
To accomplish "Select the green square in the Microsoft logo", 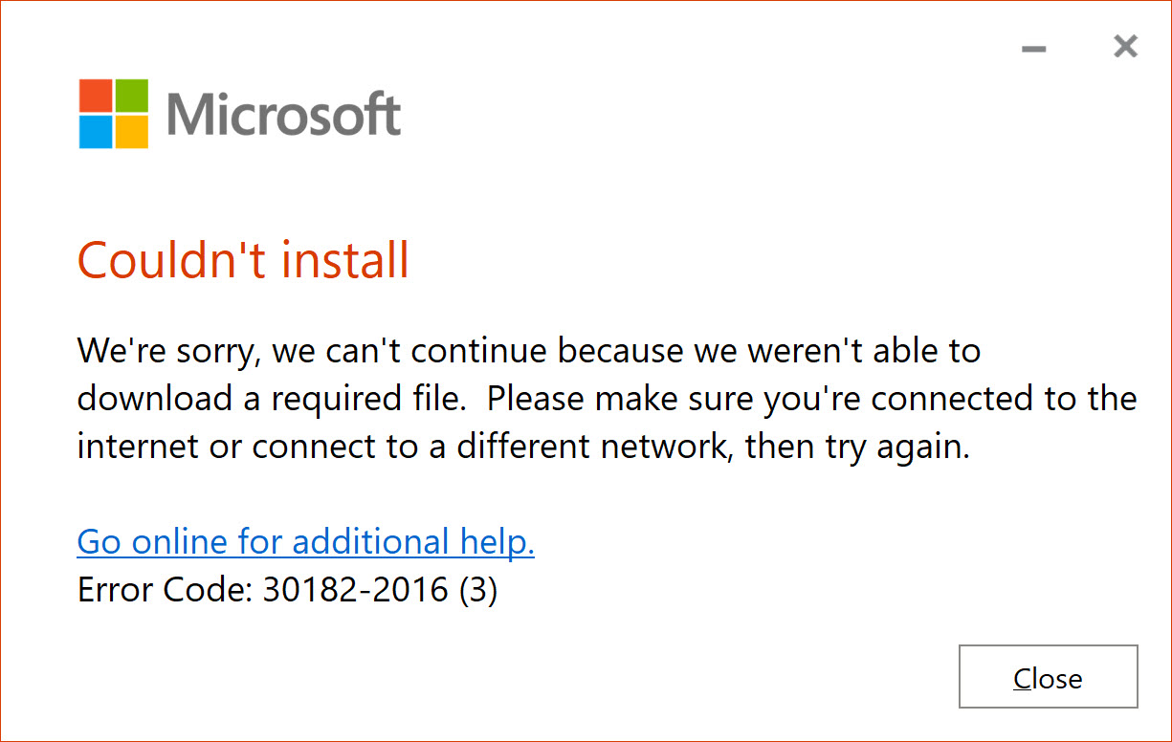I will tap(130, 96).
